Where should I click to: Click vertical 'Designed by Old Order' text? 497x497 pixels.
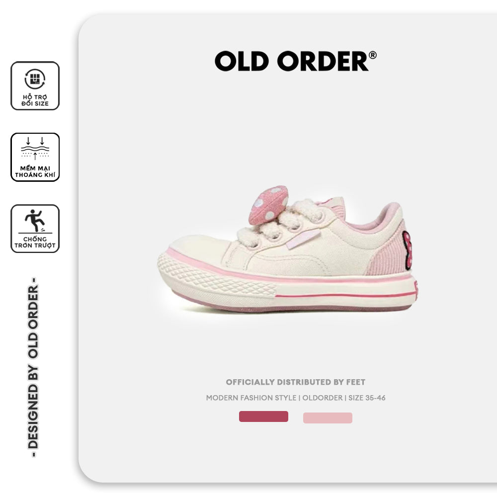point(33,367)
